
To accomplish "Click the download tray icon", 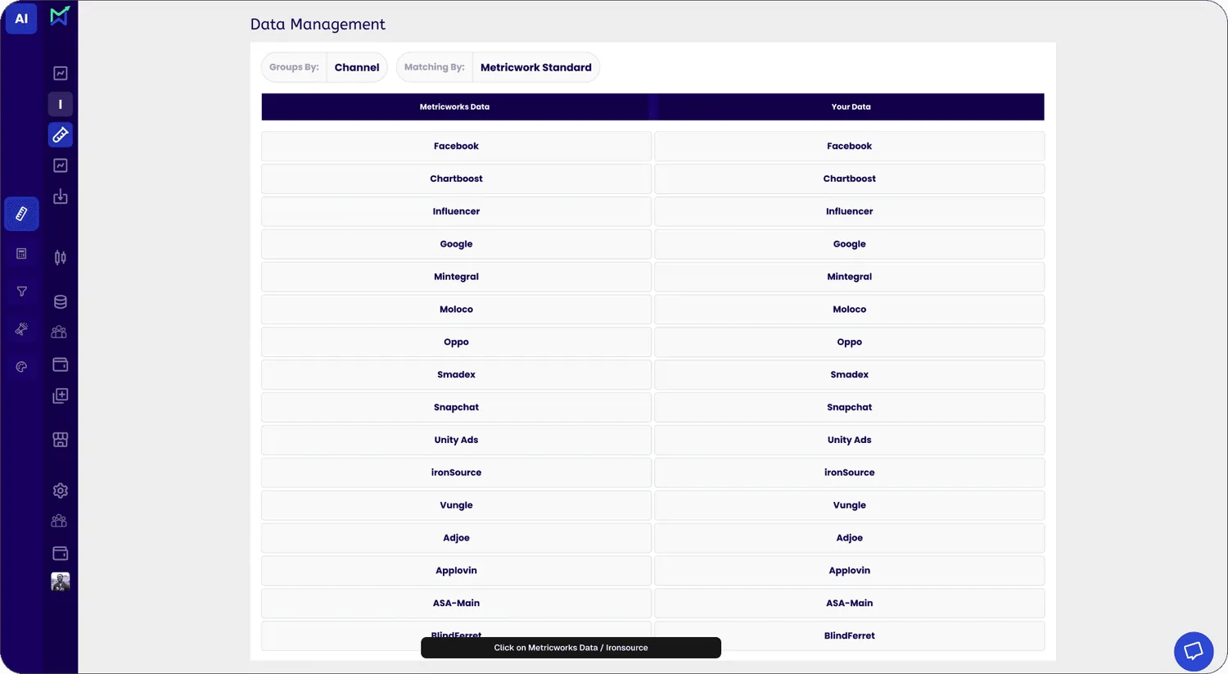I will (61, 197).
